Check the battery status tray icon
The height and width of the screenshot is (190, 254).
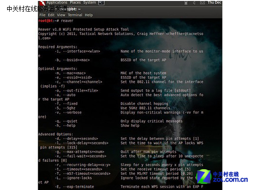click(x=186, y=3)
